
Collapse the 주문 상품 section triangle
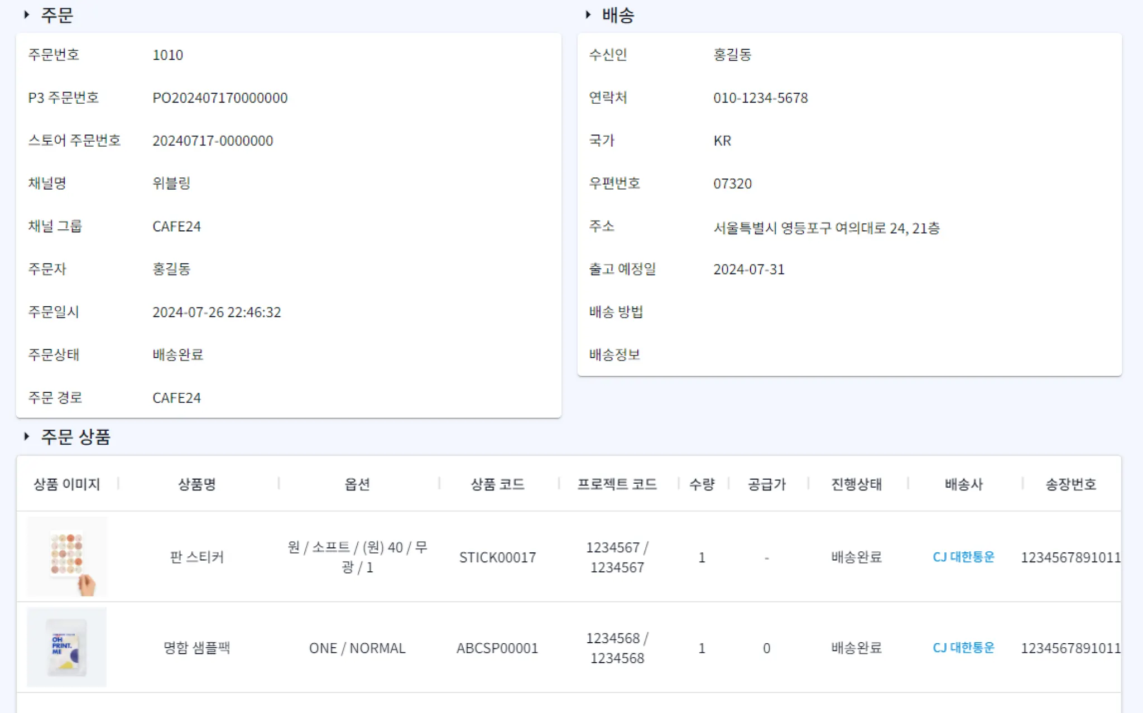tap(26, 437)
